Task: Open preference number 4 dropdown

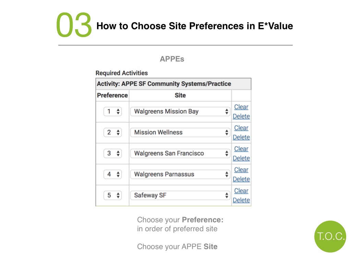Action: 112,175
